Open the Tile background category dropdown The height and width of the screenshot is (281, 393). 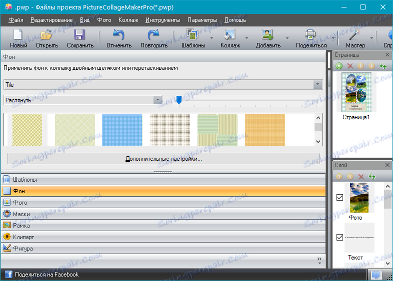tap(317, 85)
